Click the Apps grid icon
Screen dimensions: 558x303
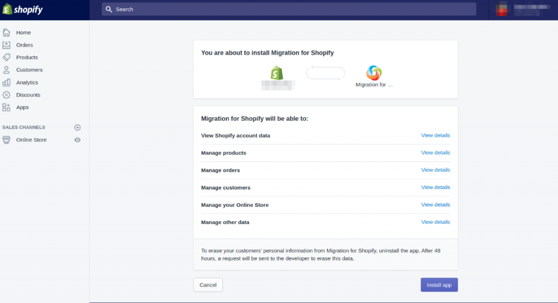click(x=7, y=107)
